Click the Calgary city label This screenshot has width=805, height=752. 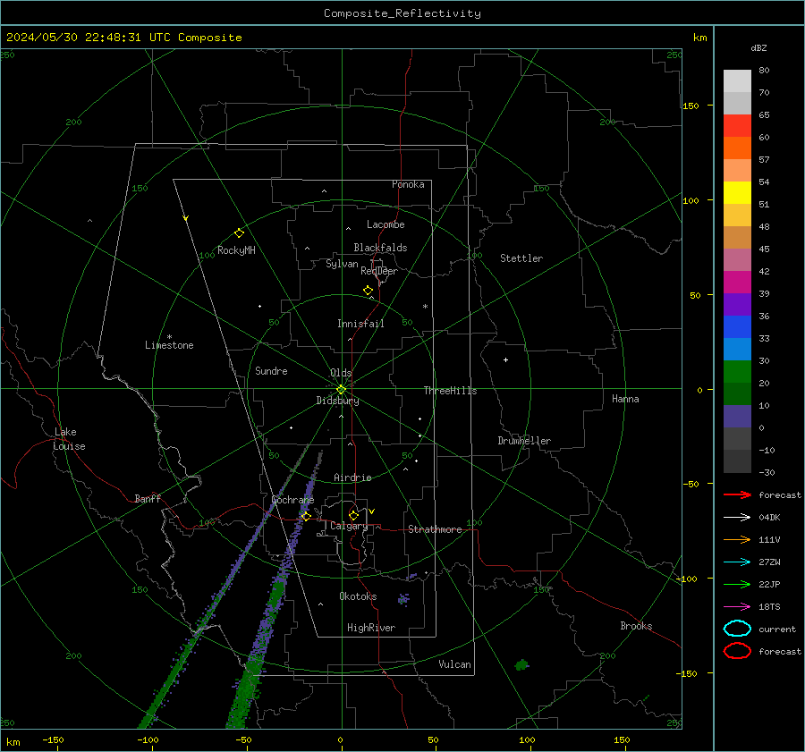coord(349,526)
